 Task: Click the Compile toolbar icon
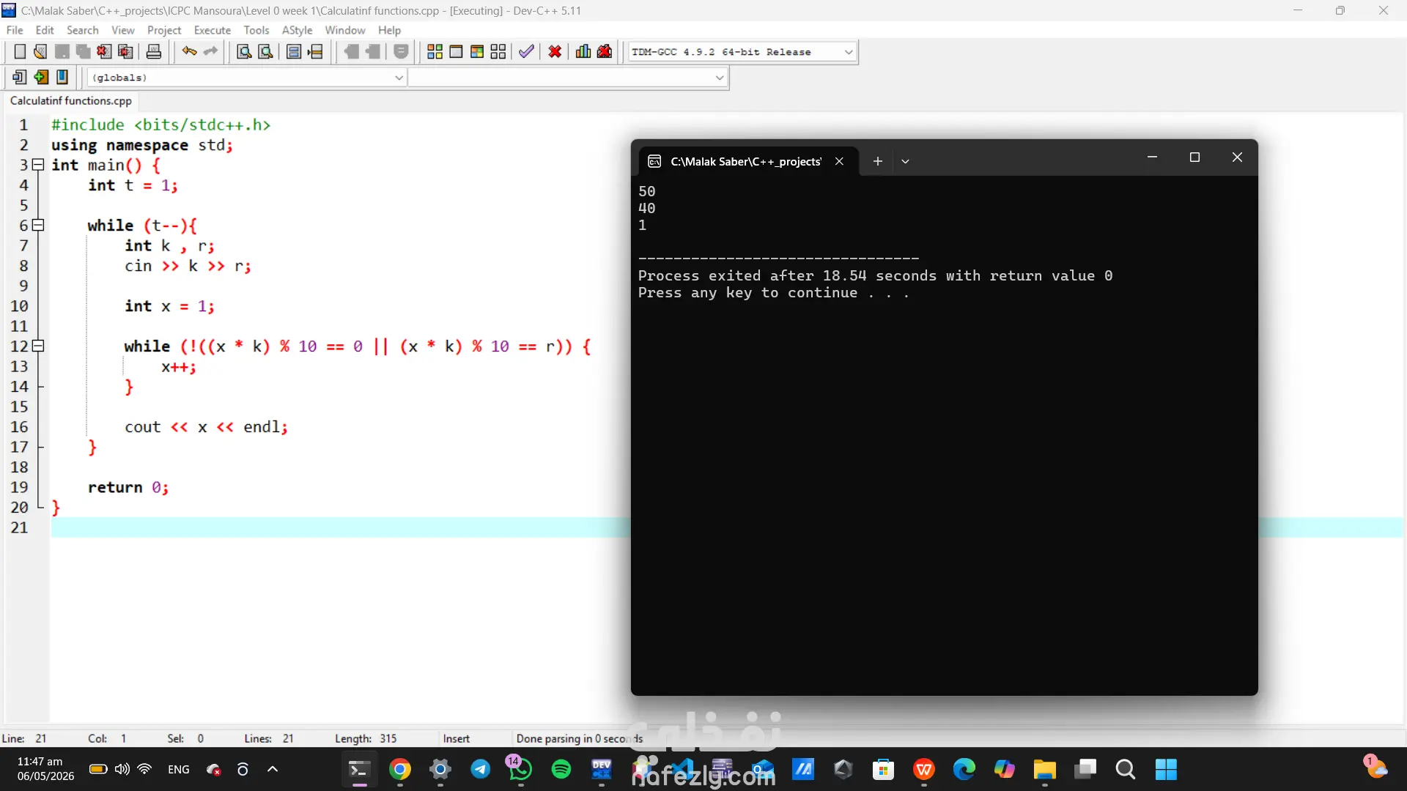click(435, 51)
